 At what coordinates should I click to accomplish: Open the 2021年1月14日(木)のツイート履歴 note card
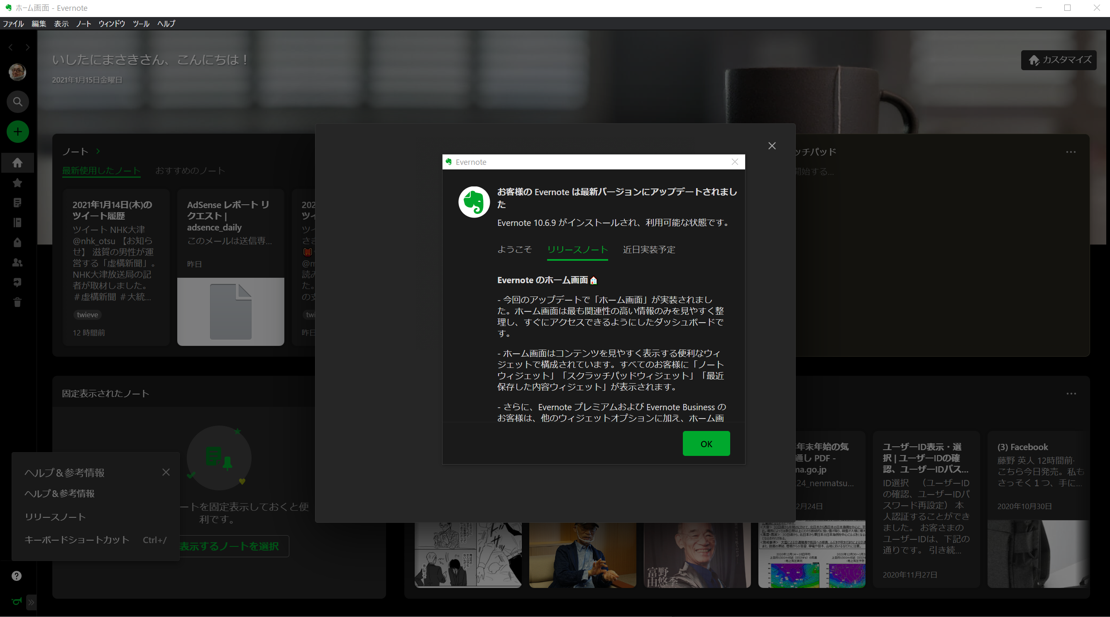(116, 267)
